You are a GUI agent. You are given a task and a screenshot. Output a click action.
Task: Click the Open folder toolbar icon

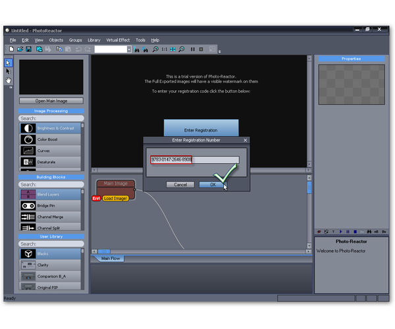tap(20, 49)
